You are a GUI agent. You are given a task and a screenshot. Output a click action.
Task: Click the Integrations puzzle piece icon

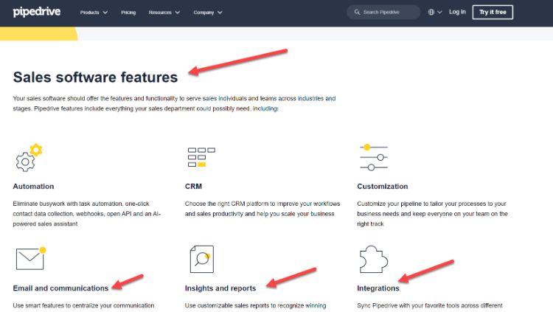(x=374, y=259)
